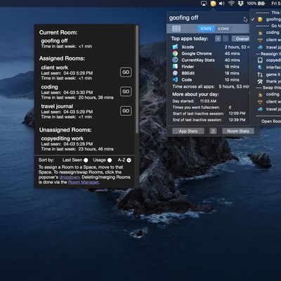This screenshot has height=281, width=281.
Task: Click the CurrentKey emoji menu bar icon
Action: (x=213, y=4)
